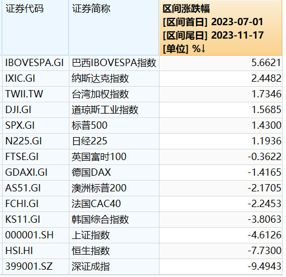286x277 pixels.
Task: Click the 英国富时100 name cell
Action: point(114,157)
